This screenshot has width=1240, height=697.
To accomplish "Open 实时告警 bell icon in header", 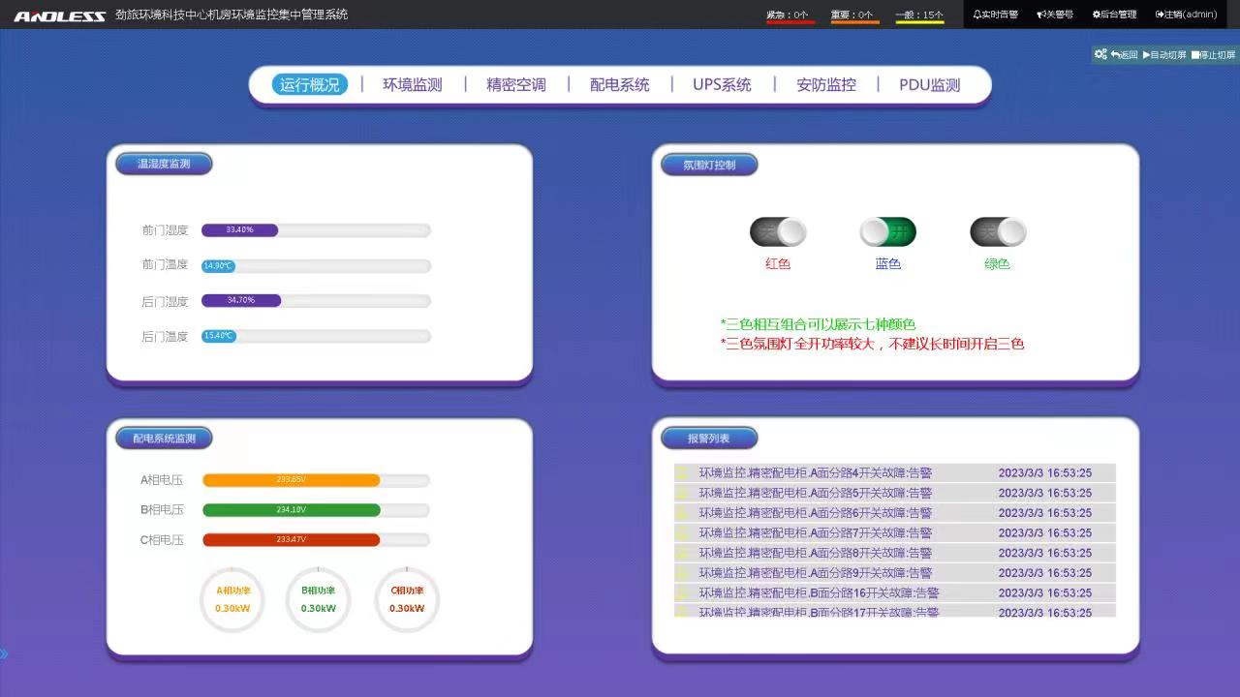I will pos(977,15).
